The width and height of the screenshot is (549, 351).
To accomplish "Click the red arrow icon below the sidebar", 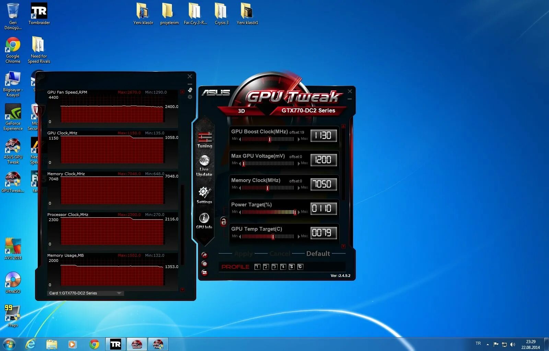I will [x=205, y=255].
